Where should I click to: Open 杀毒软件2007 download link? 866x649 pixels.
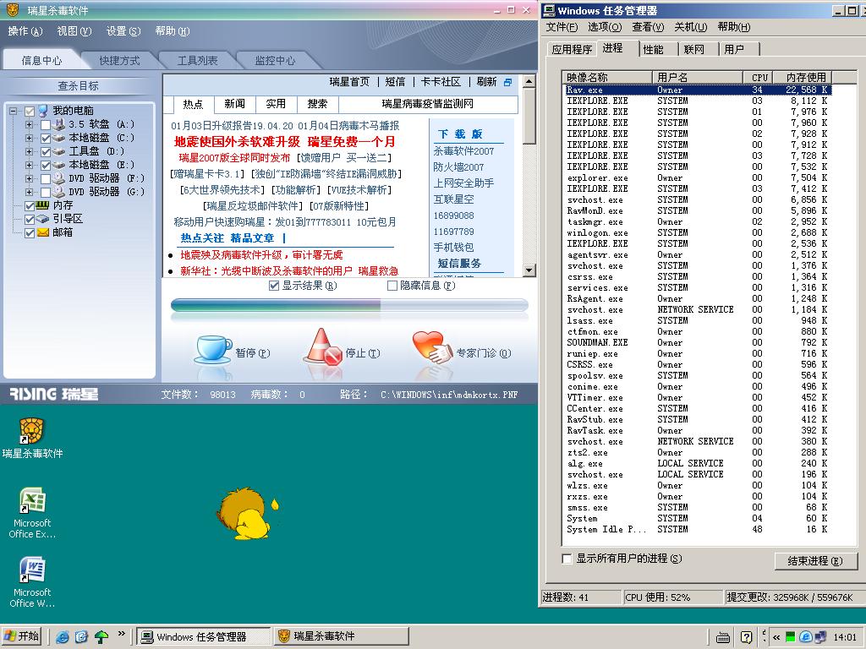click(x=464, y=151)
